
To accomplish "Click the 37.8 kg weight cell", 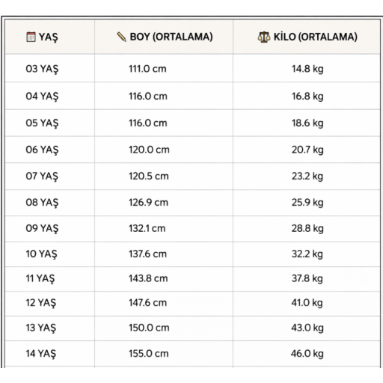I will pos(307,278).
